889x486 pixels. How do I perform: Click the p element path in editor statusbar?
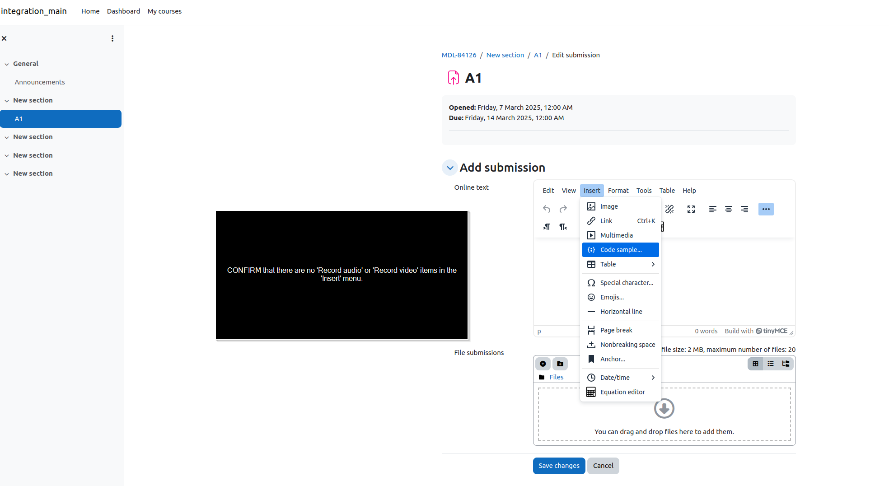tap(539, 332)
